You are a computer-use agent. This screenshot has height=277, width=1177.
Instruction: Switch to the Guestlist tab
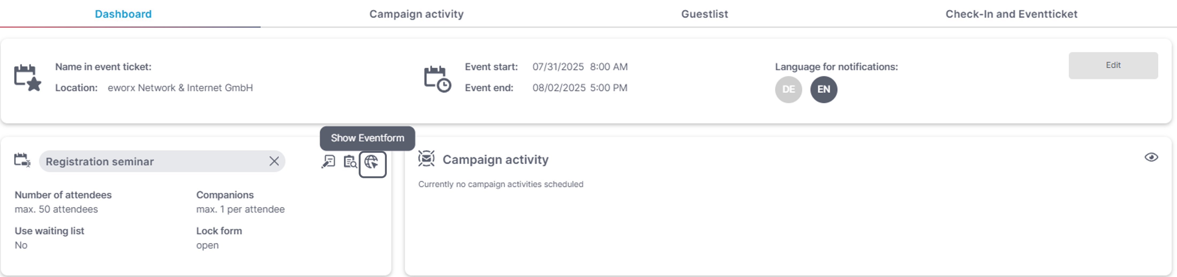(704, 14)
